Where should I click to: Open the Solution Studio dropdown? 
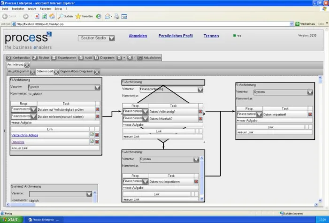pyautogui.click(x=111, y=38)
